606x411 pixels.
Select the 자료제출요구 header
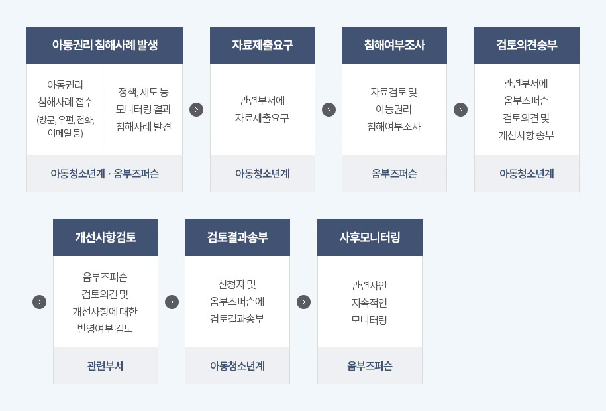[x=262, y=45]
